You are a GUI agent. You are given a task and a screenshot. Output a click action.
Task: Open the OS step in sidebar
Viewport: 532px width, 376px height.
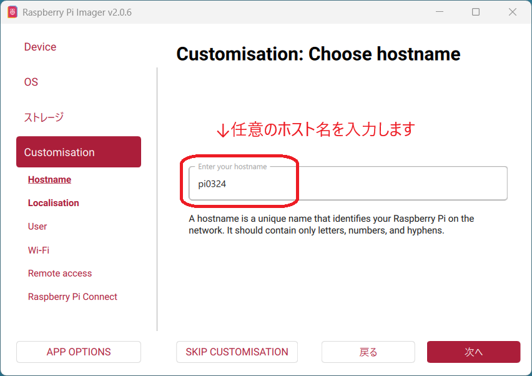coord(31,82)
